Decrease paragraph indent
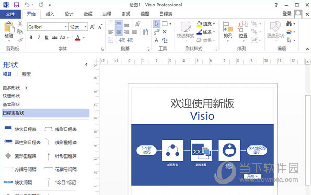Screen dimensions: 311x195 pos(122,40)
